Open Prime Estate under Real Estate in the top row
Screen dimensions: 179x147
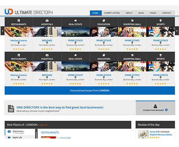pyautogui.click(x=75, y=40)
